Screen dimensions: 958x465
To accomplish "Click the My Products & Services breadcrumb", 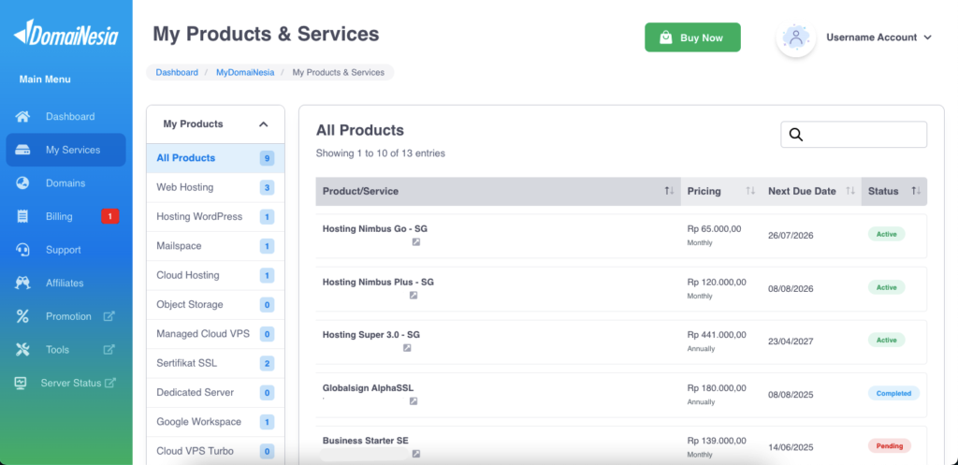I will pos(339,72).
